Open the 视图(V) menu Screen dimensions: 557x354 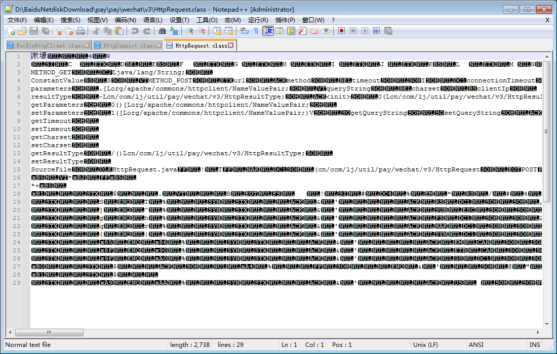98,20
